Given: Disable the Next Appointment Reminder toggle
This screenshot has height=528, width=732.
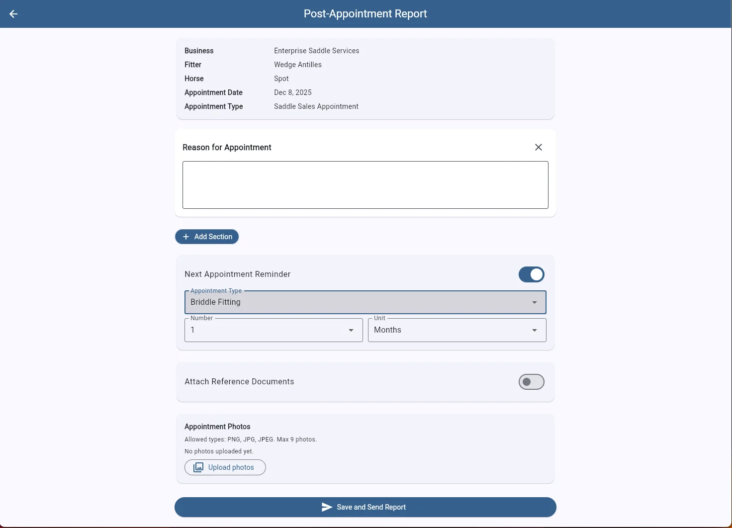Looking at the screenshot, I should click(531, 274).
